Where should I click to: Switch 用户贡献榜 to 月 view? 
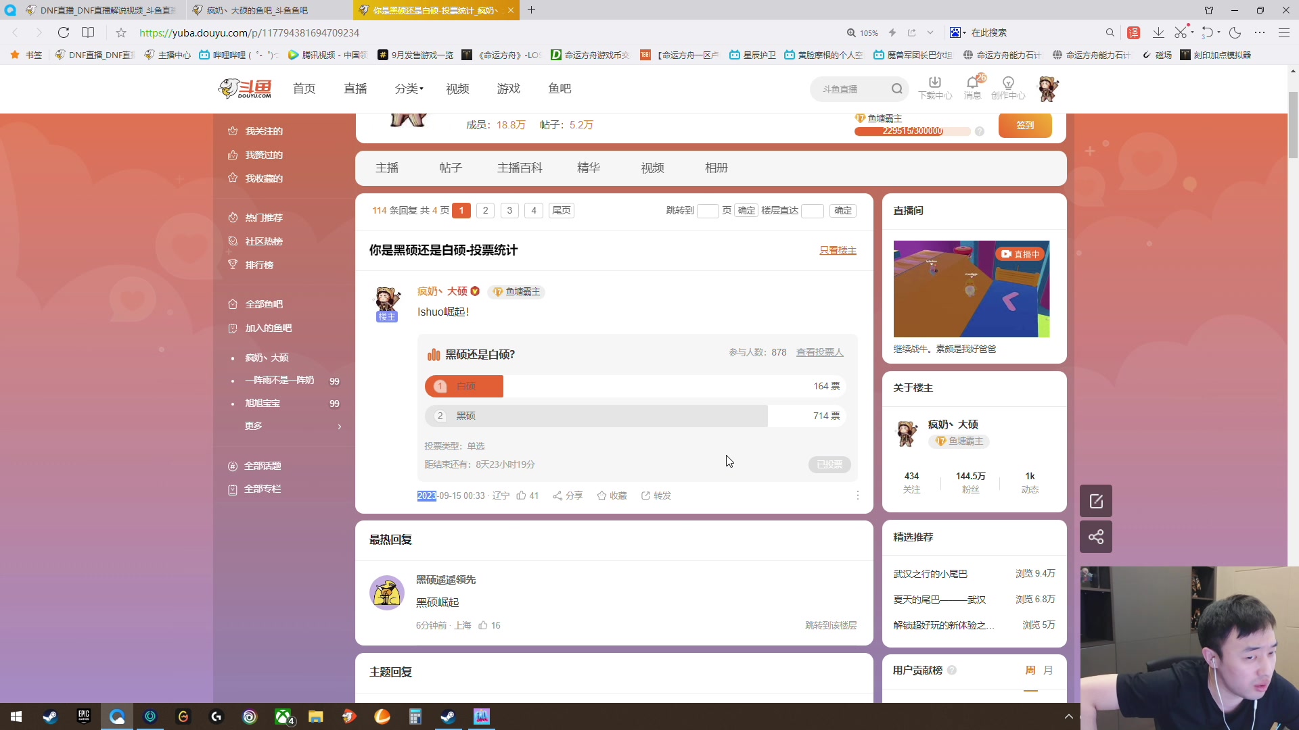click(1047, 670)
